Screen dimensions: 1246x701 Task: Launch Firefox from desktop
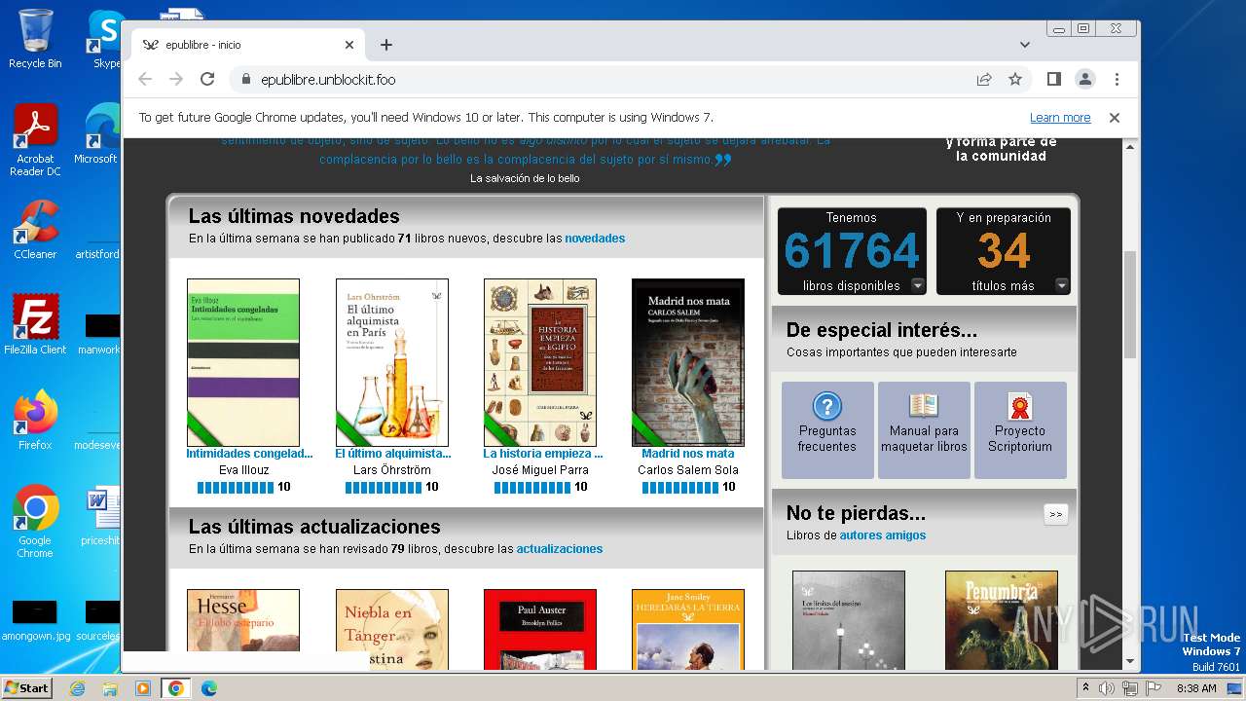tap(35, 421)
